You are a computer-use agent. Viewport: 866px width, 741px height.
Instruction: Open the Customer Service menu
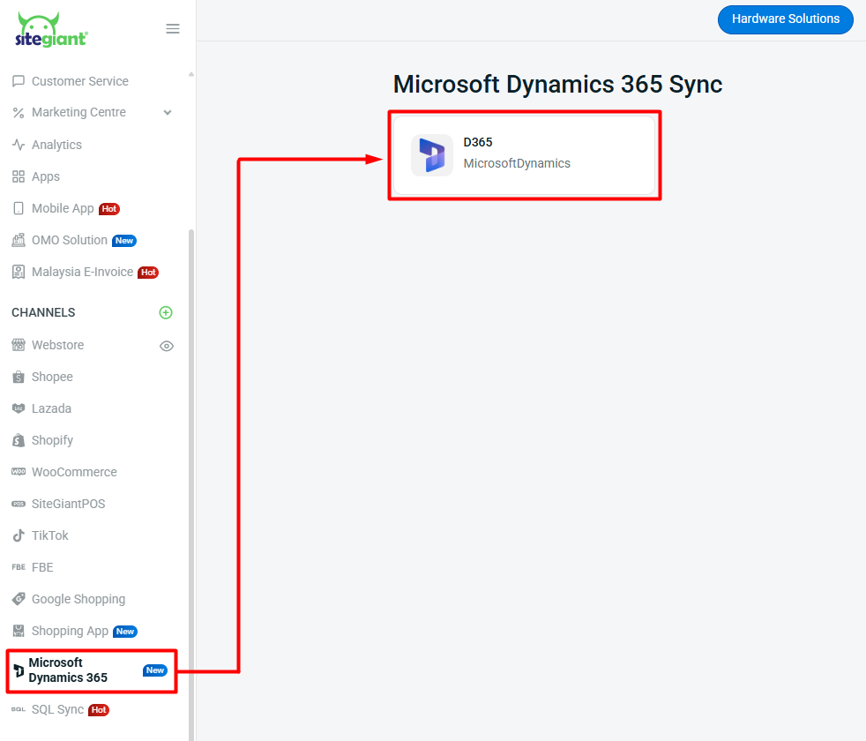pyautogui.click(x=79, y=81)
